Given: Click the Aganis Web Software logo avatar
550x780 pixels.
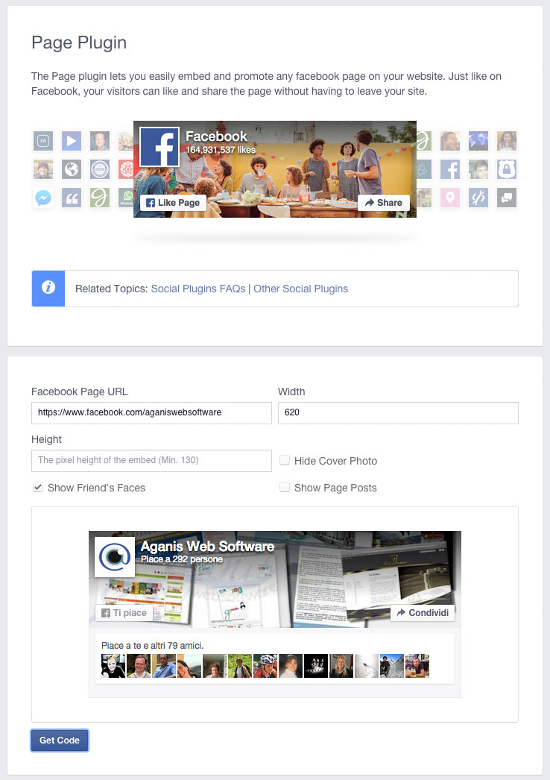Looking at the screenshot, I should point(115,556).
